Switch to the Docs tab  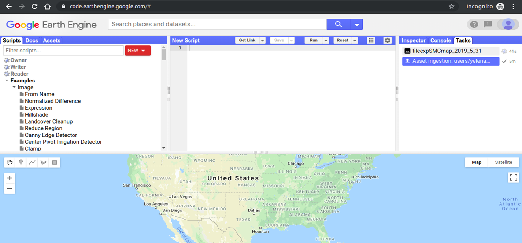coord(32,40)
